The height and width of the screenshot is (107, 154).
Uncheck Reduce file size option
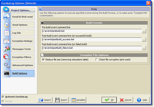(43, 60)
